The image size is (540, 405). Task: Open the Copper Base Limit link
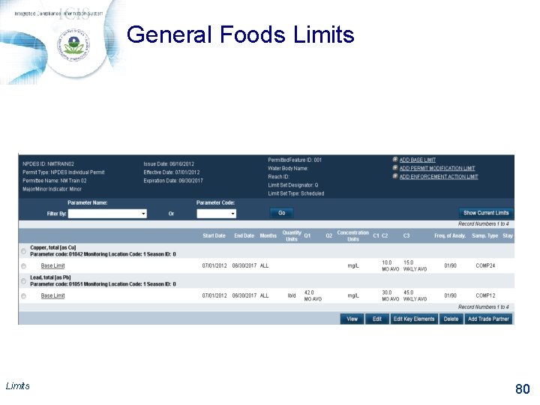pyautogui.click(x=52, y=265)
